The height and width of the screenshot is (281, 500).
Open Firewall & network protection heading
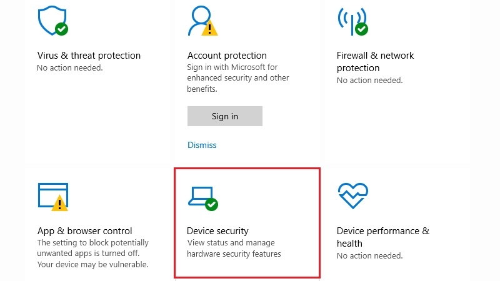(x=375, y=61)
